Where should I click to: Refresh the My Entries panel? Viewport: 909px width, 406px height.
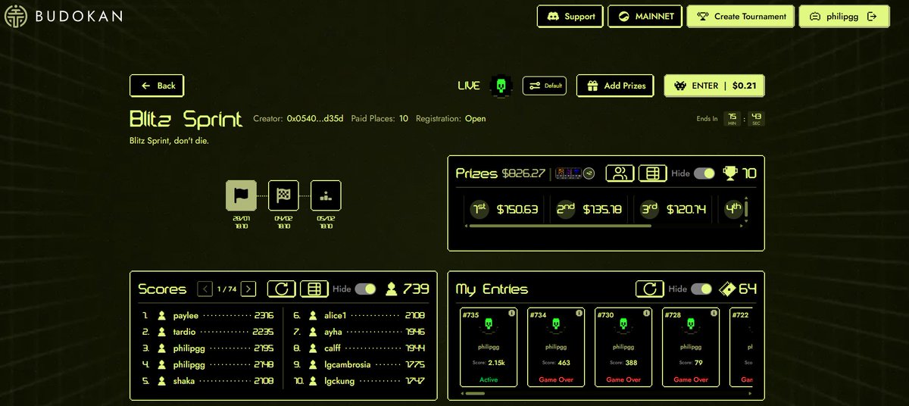point(649,289)
